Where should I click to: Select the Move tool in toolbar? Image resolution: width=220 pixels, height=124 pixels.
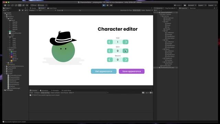pos(9,6)
